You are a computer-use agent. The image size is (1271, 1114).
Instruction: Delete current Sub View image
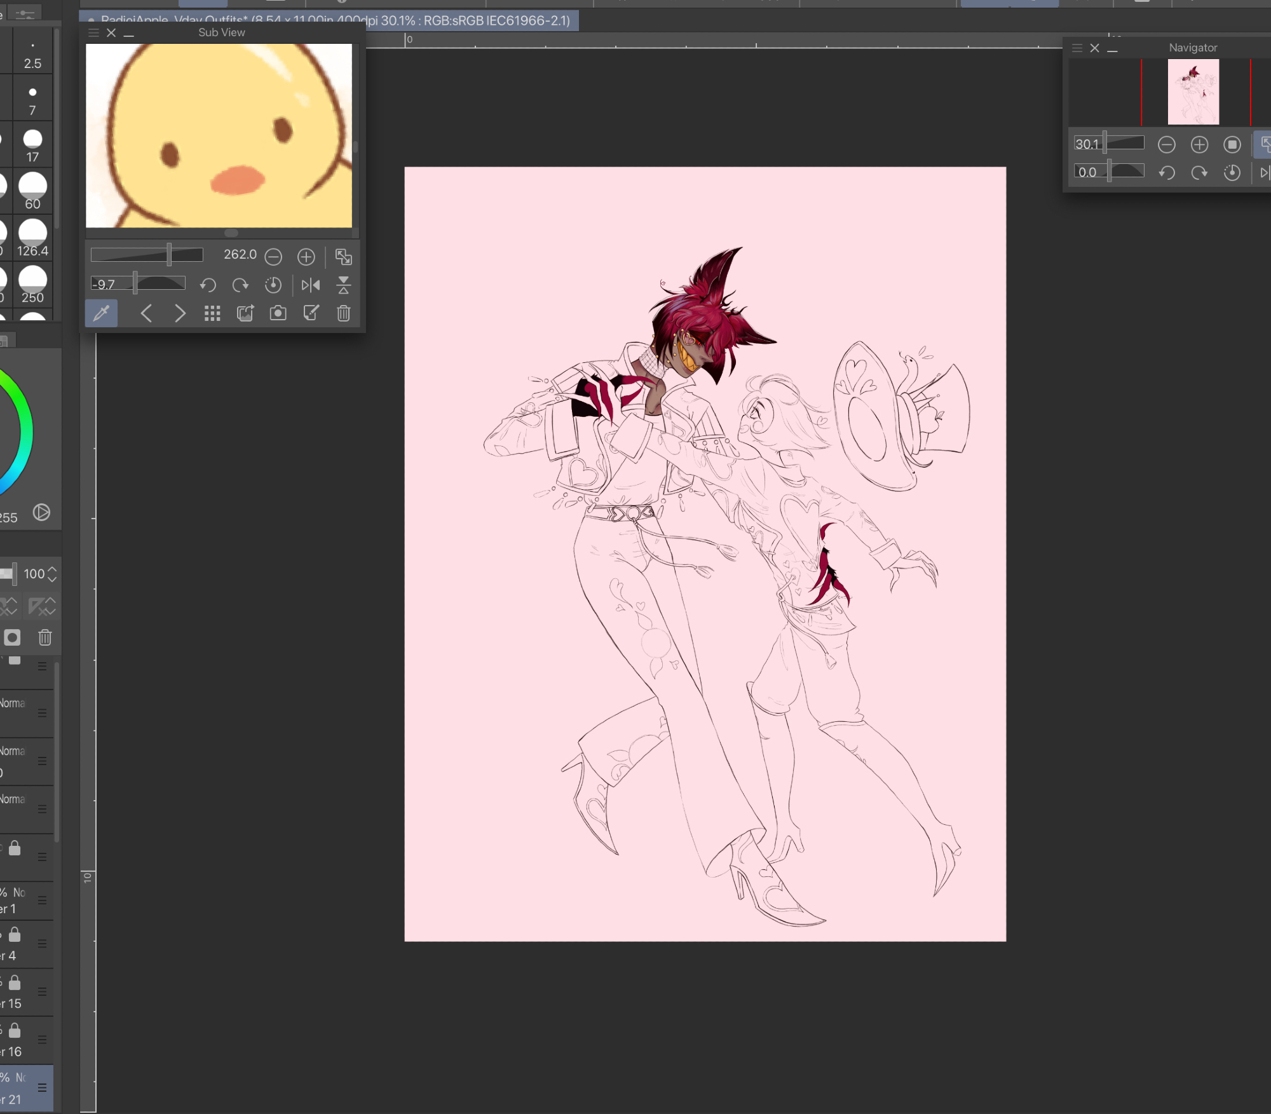(343, 313)
